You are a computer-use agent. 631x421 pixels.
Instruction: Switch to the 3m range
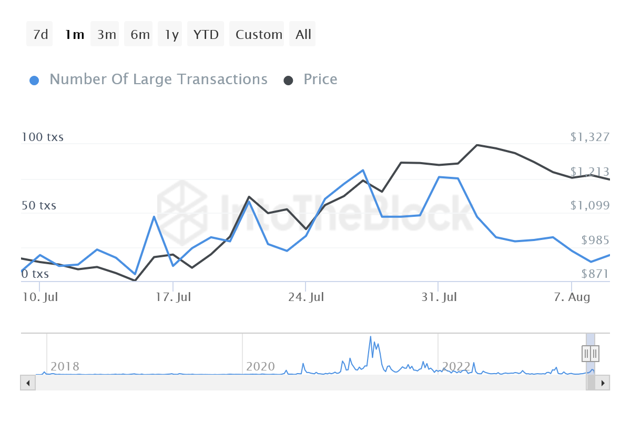click(106, 35)
